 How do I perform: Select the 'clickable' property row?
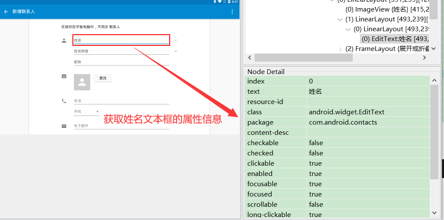pyautogui.click(x=337, y=163)
